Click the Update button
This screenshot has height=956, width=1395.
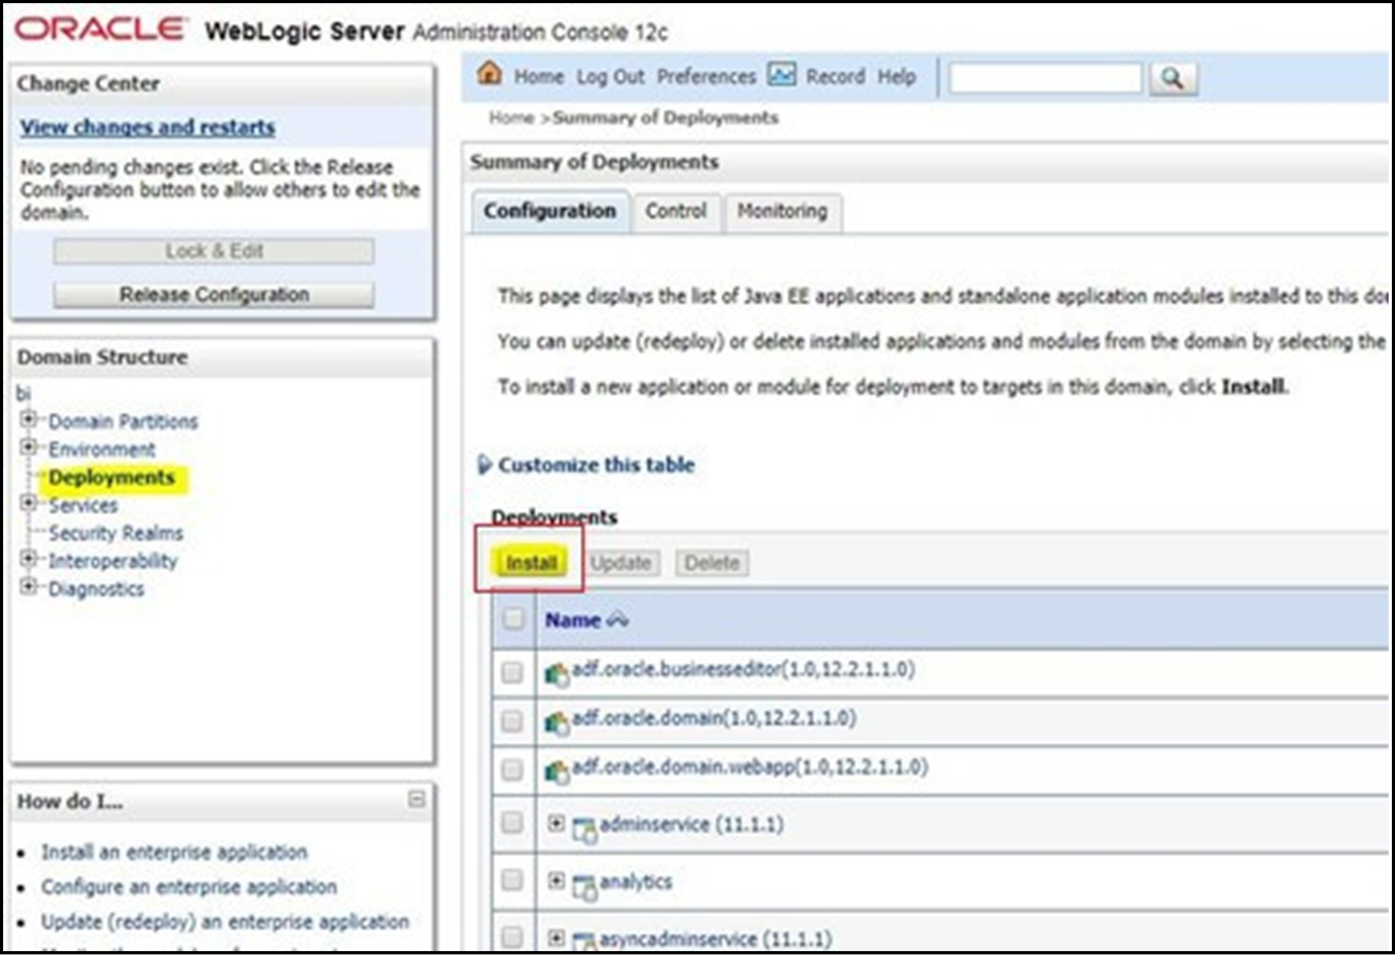click(621, 563)
